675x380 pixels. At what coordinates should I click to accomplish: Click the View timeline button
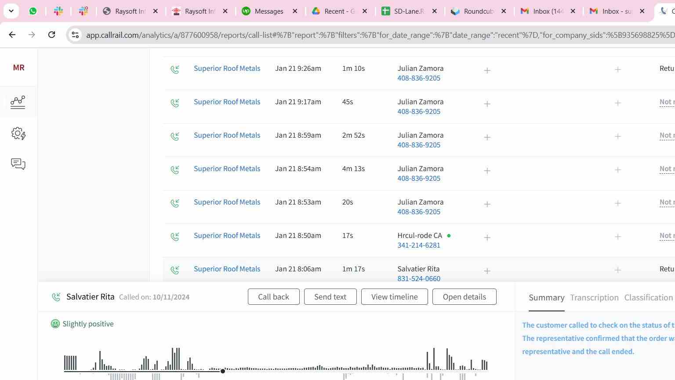[394, 297]
